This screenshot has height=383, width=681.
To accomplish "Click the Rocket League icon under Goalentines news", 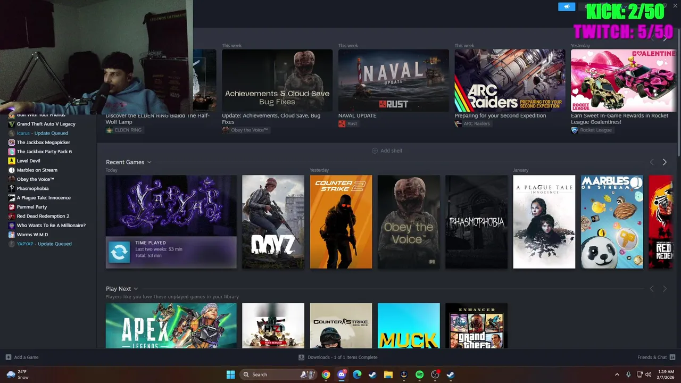I will tap(575, 130).
